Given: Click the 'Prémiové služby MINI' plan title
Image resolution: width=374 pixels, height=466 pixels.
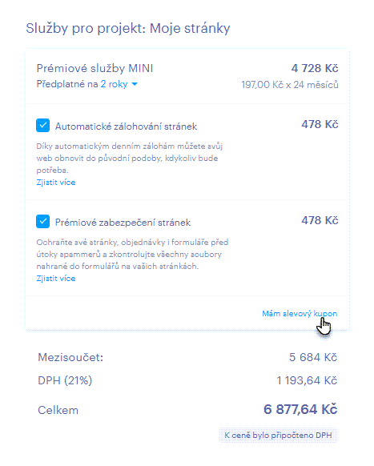Looking at the screenshot, I should (x=95, y=68).
